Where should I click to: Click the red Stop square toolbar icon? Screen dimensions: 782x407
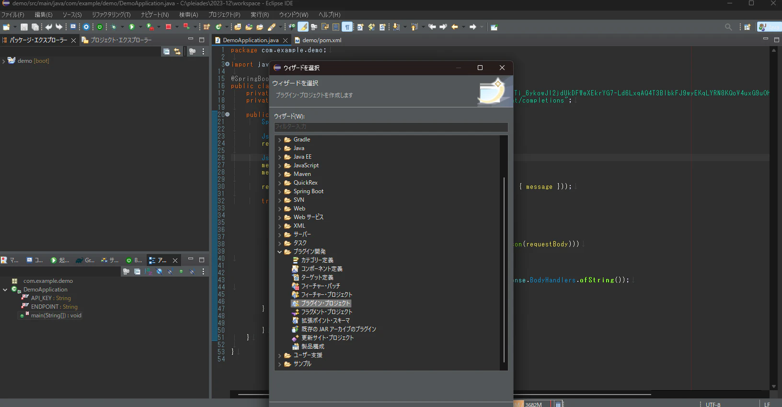pyautogui.click(x=168, y=27)
